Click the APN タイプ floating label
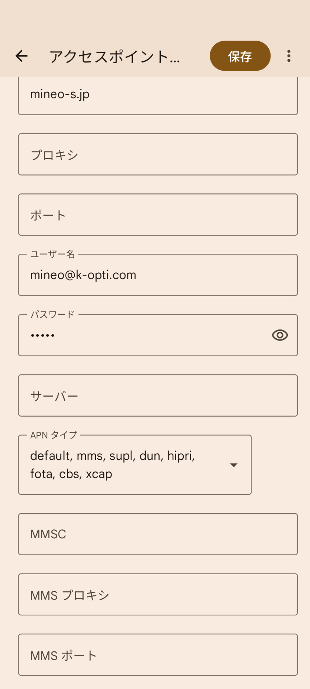The width and height of the screenshot is (310, 689). [54, 435]
